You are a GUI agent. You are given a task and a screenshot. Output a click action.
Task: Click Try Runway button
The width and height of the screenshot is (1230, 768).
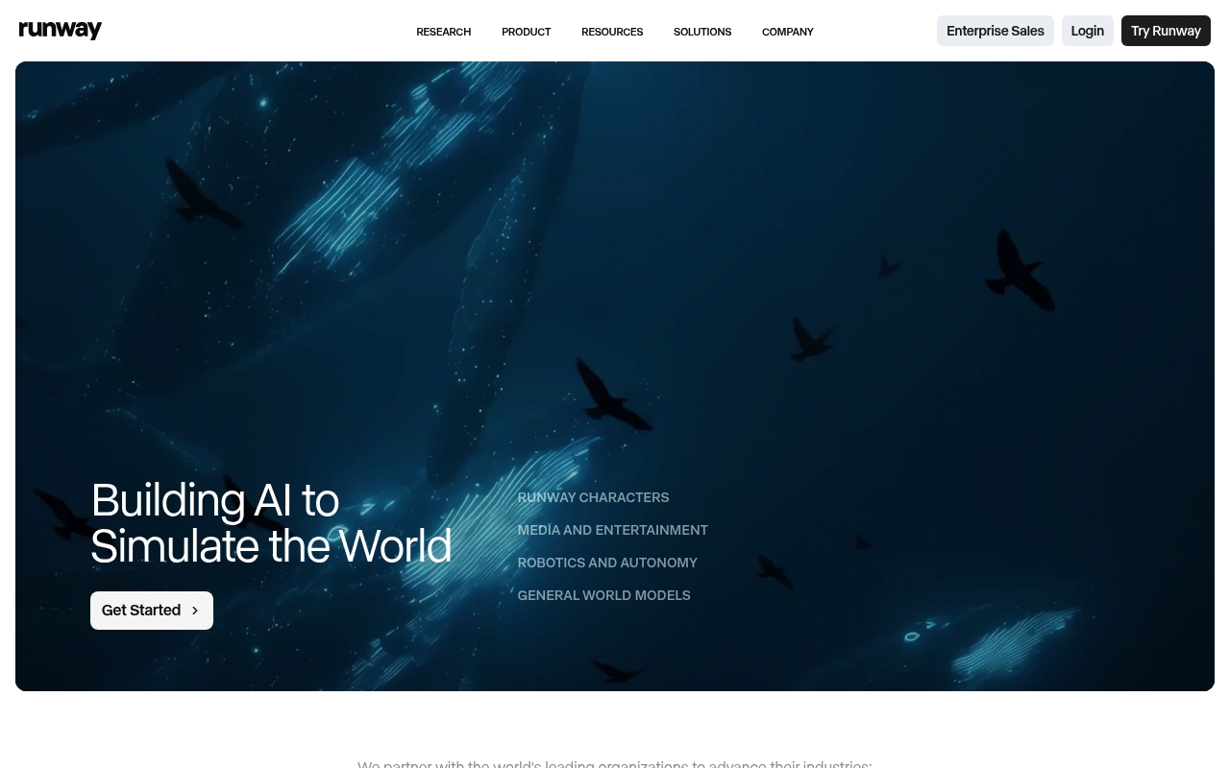point(1166,31)
